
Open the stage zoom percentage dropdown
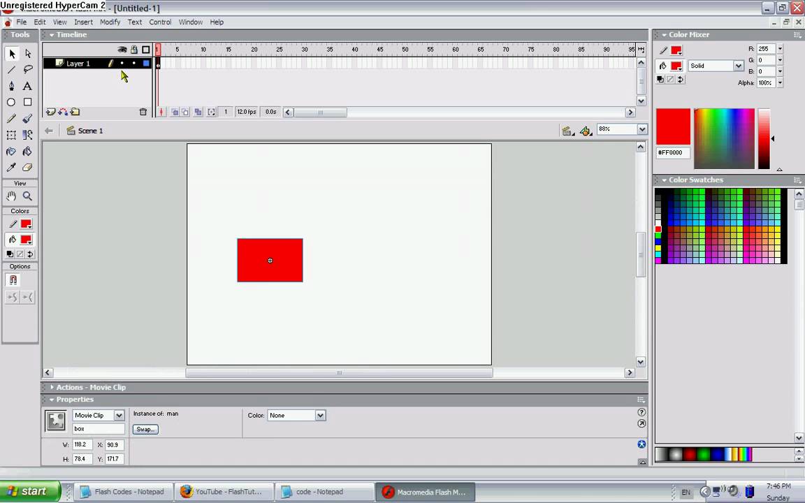tap(642, 129)
